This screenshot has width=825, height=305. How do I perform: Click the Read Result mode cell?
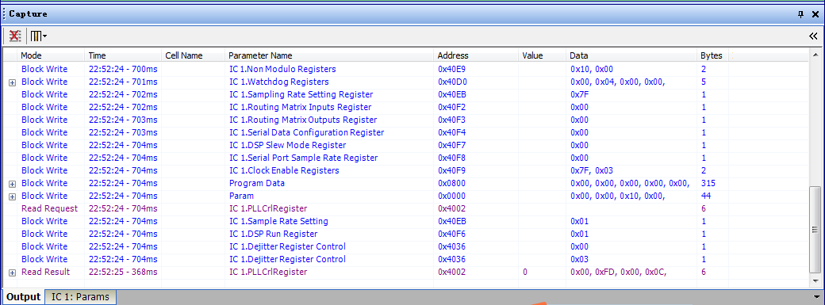45,272
